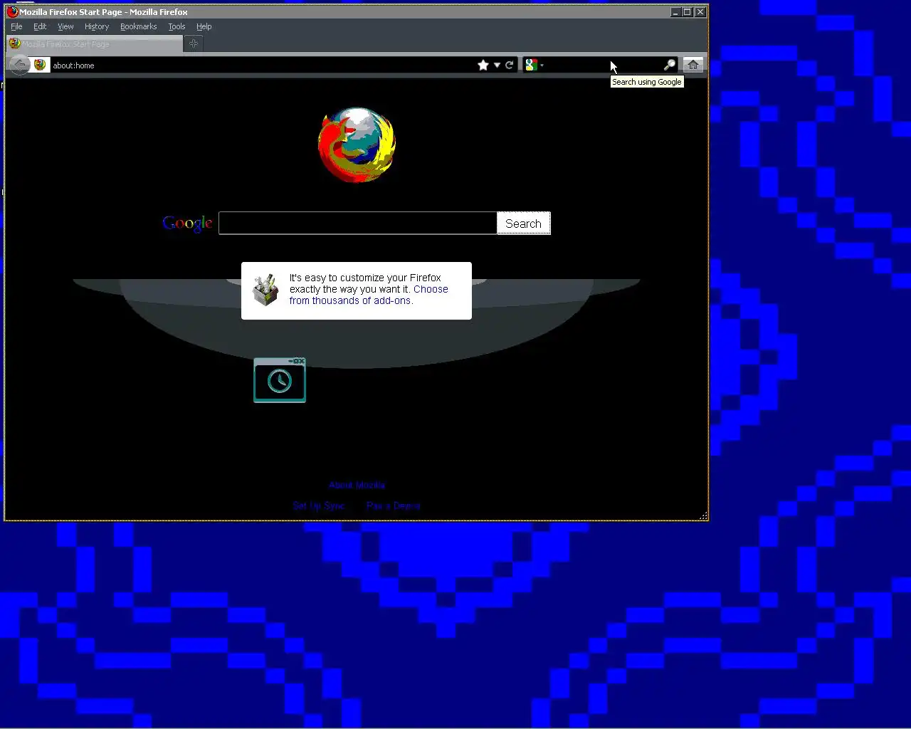Click the Google search field on start page
Viewport: 911px width, 729px height.
tap(357, 223)
